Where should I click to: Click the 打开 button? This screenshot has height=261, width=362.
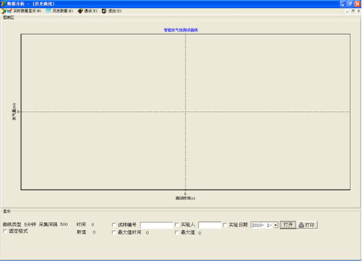click(288, 225)
